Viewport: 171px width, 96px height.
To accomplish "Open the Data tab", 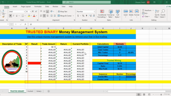I will (47, 6).
